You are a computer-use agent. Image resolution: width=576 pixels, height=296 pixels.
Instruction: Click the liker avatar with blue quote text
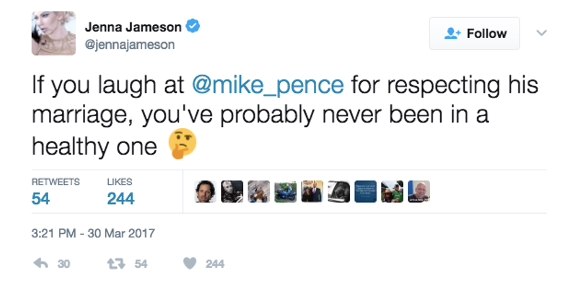(x=365, y=191)
